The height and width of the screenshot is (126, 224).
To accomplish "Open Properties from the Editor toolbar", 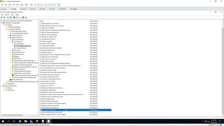I will pyautogui.click(x=17, y=17).
